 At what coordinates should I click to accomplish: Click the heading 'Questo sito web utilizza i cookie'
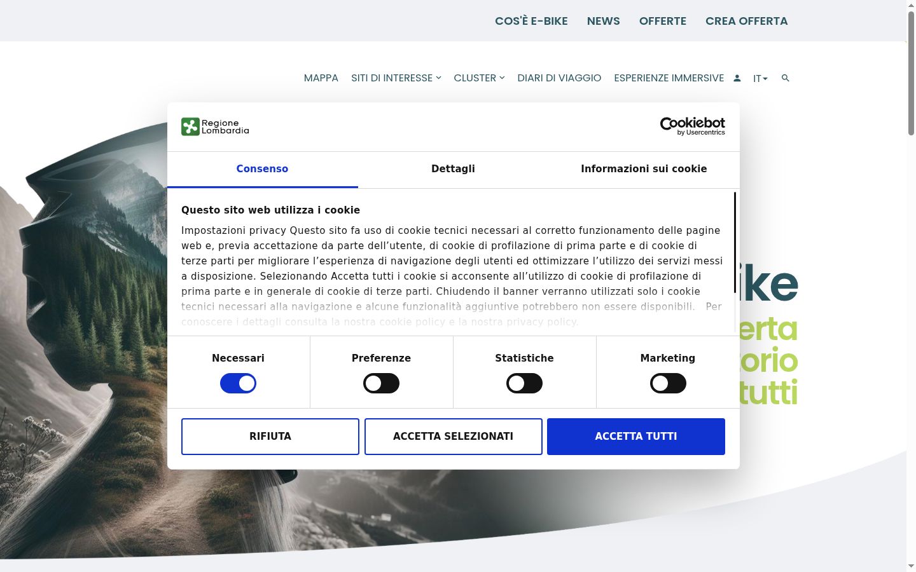click(x=270, y=210)
